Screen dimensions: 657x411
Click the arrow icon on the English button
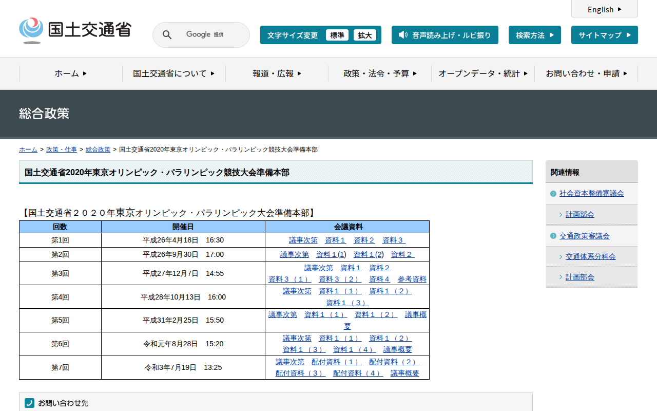620,9
